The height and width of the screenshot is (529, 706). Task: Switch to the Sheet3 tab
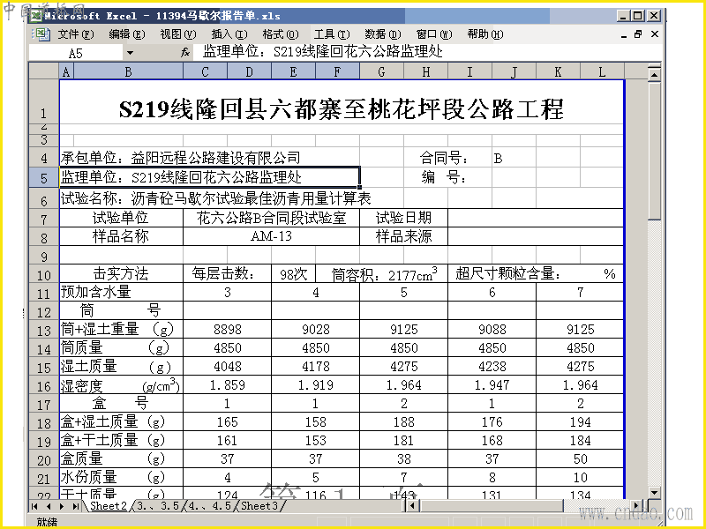click(259, 506)
